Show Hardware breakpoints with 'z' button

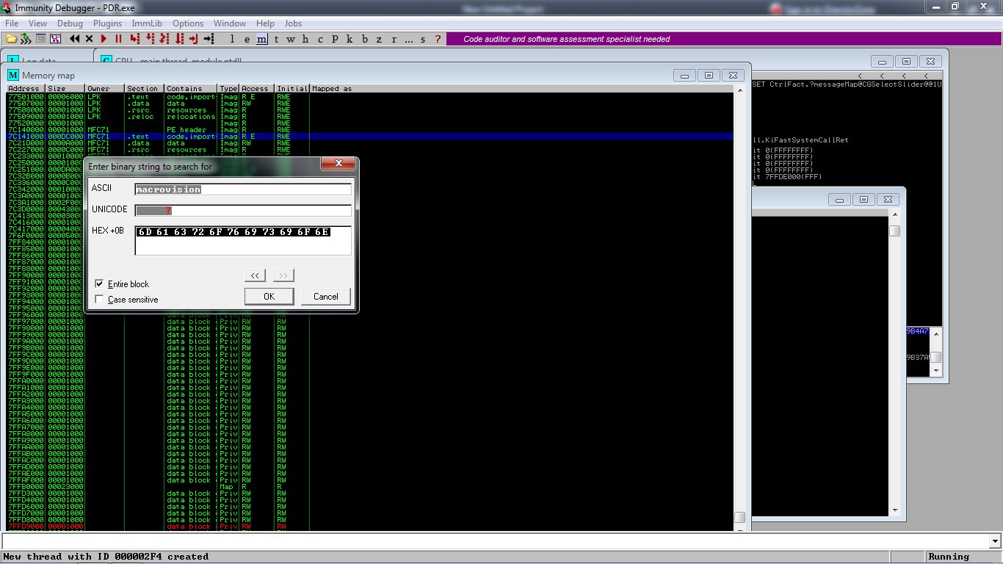click(379, 39)
